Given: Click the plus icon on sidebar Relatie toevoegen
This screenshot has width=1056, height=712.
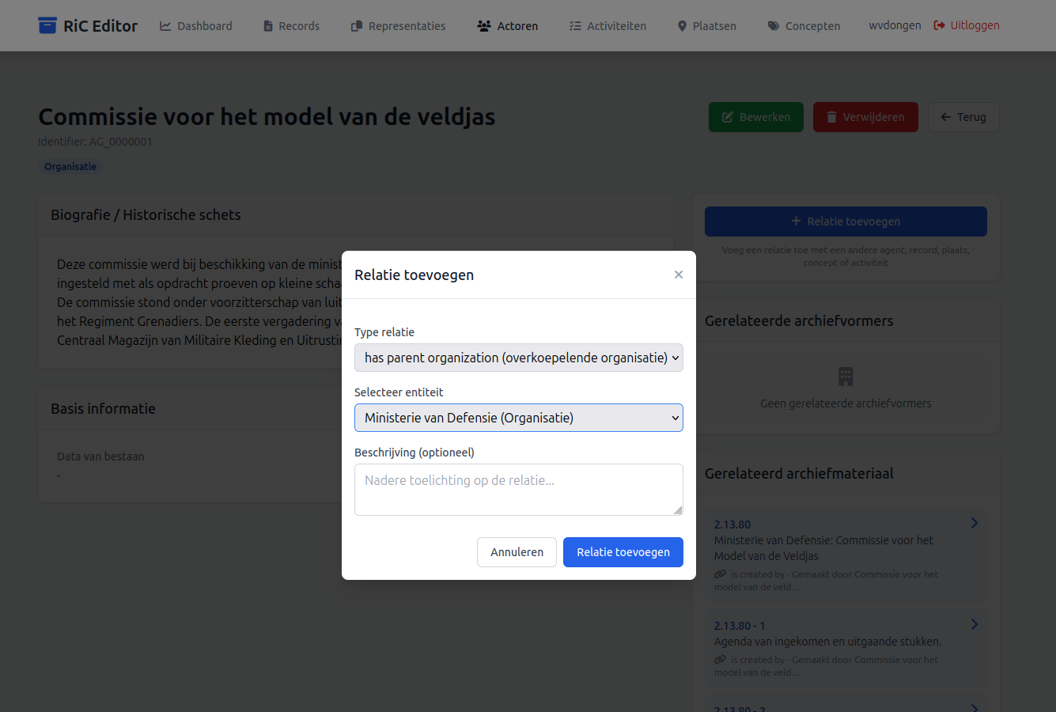Looking at the screenshot, I should [797, 222].
